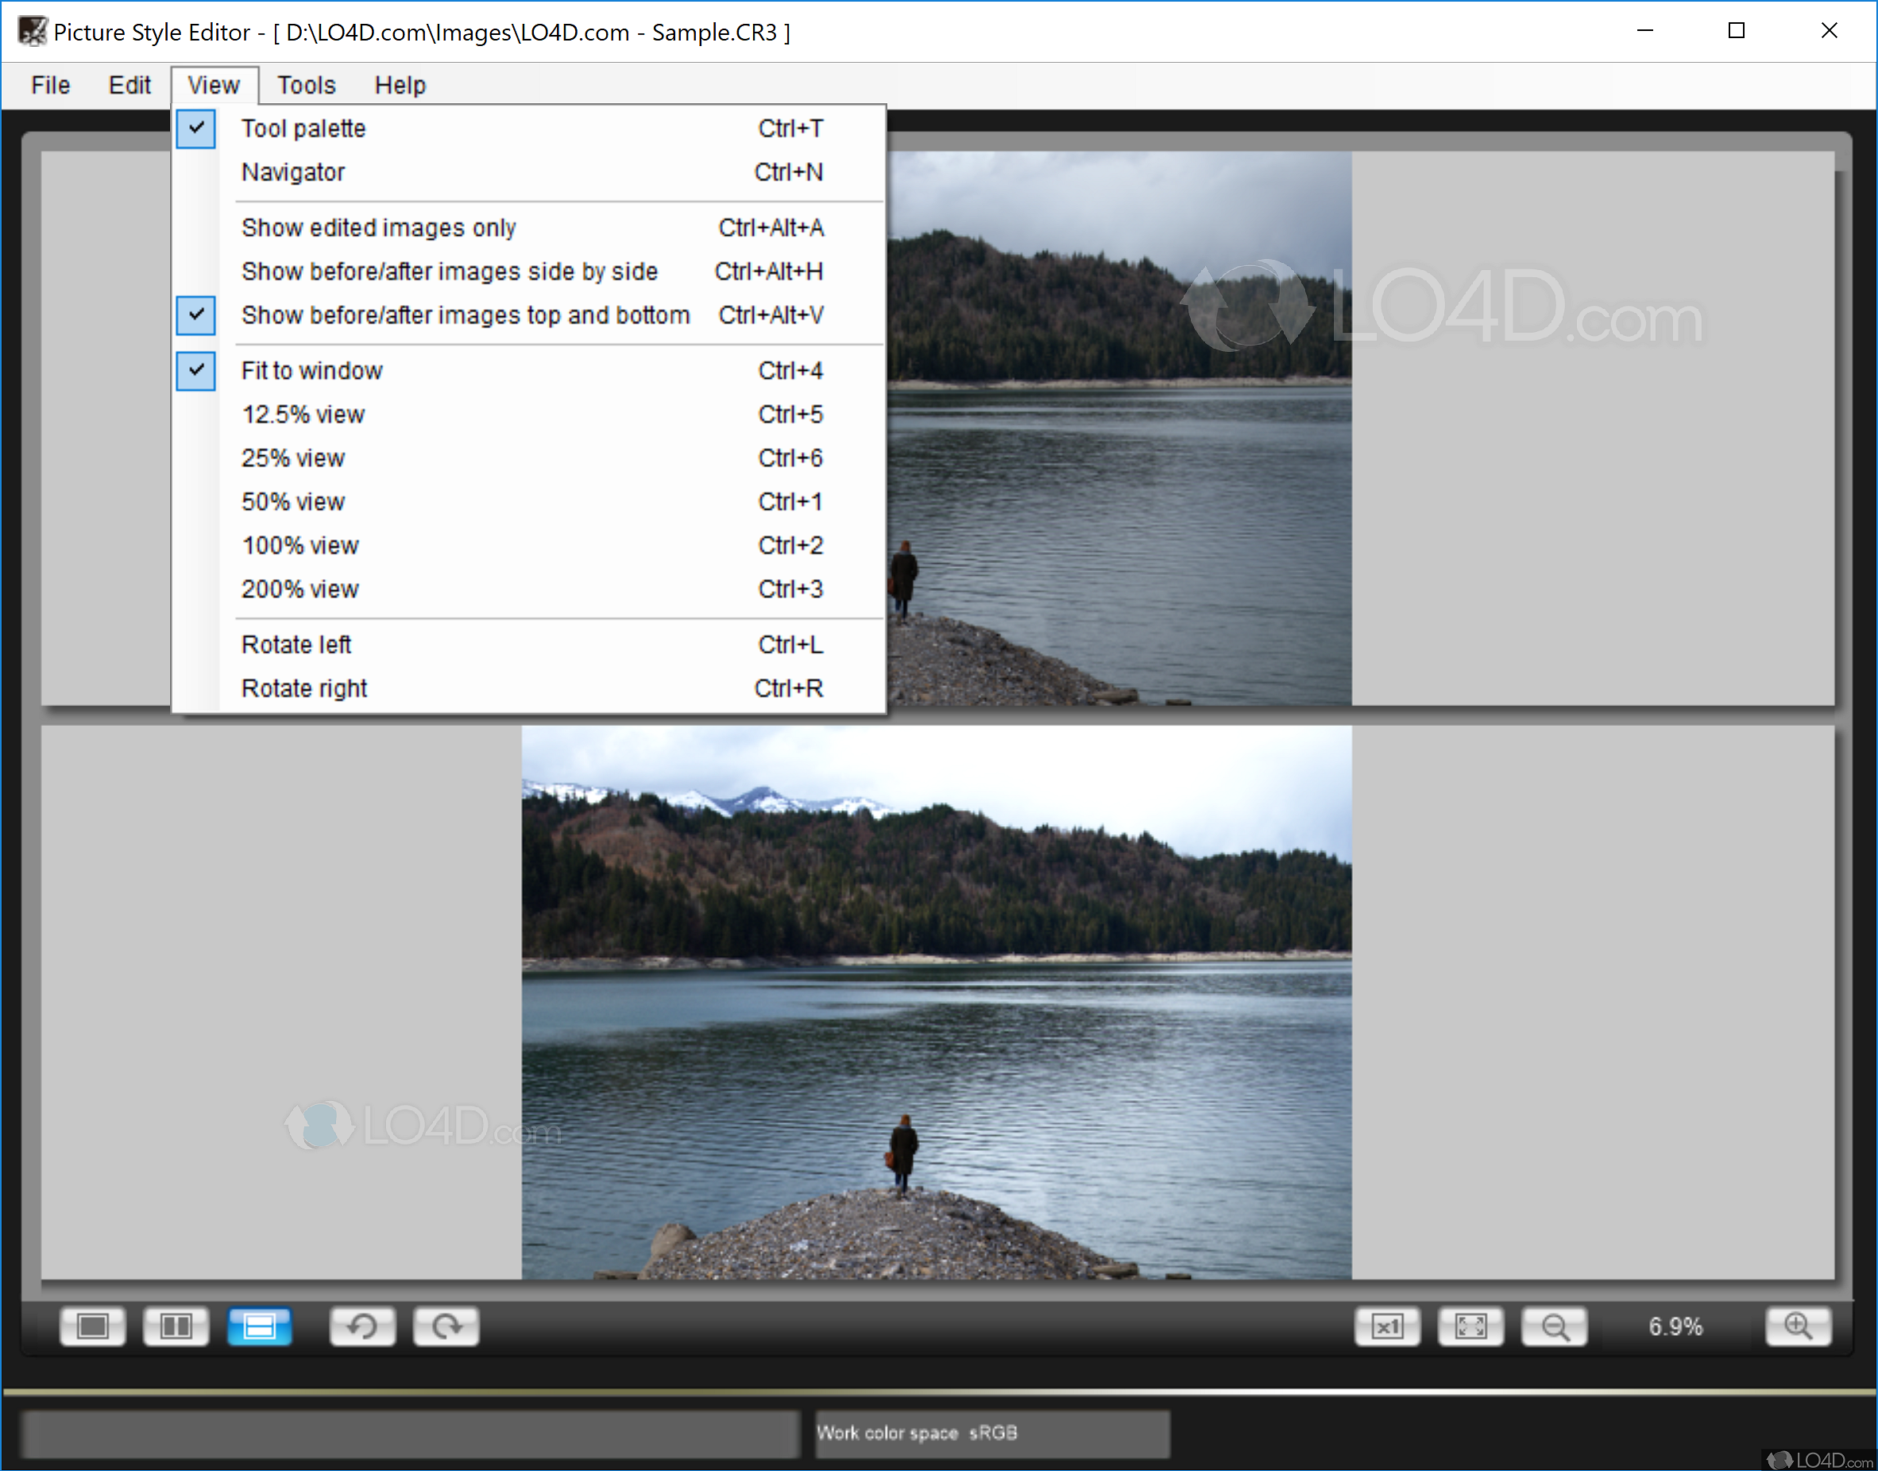Screen dimensions: 1878x1471
Task: Open the File menu
Action: tap(50, 84)
